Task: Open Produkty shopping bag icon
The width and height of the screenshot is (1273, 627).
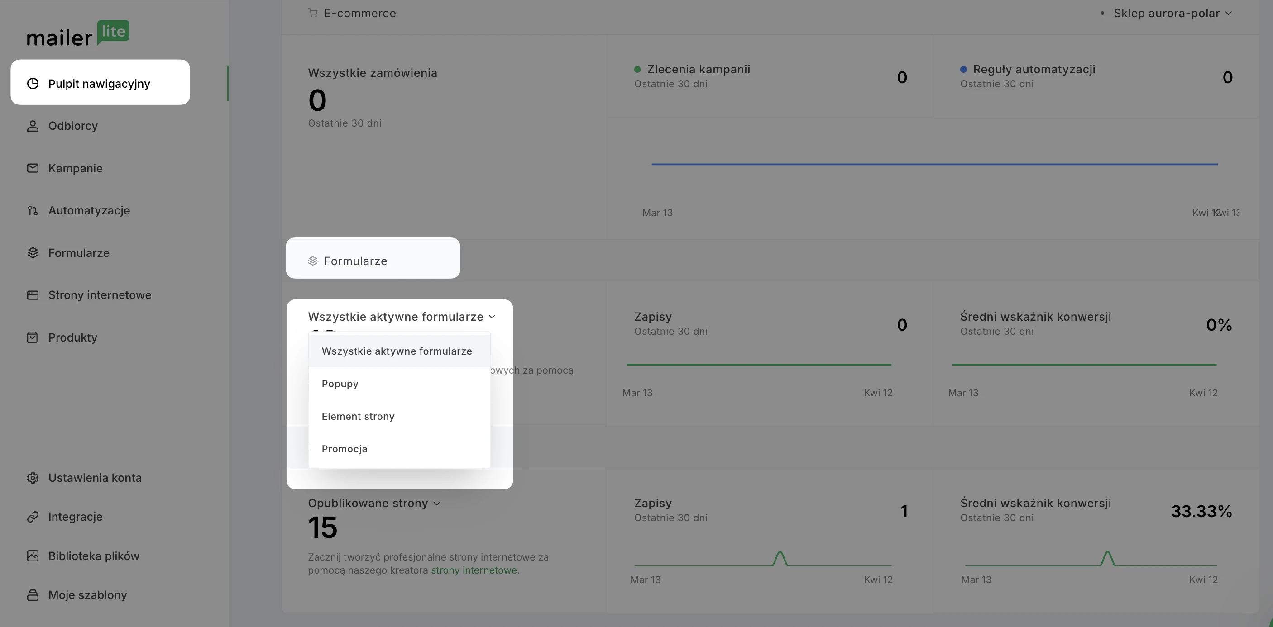Action: click(x=33, y=337)
